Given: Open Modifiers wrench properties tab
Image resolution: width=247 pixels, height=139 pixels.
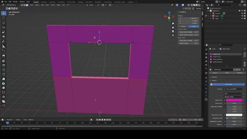Looking at the screenshot, I should 206,81.
